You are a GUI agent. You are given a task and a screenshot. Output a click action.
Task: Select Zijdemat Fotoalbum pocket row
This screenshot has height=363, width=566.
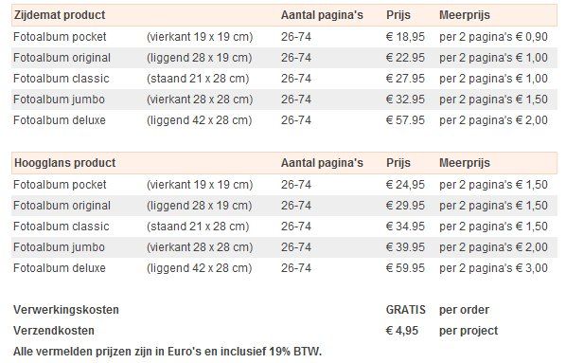(284, 37)
